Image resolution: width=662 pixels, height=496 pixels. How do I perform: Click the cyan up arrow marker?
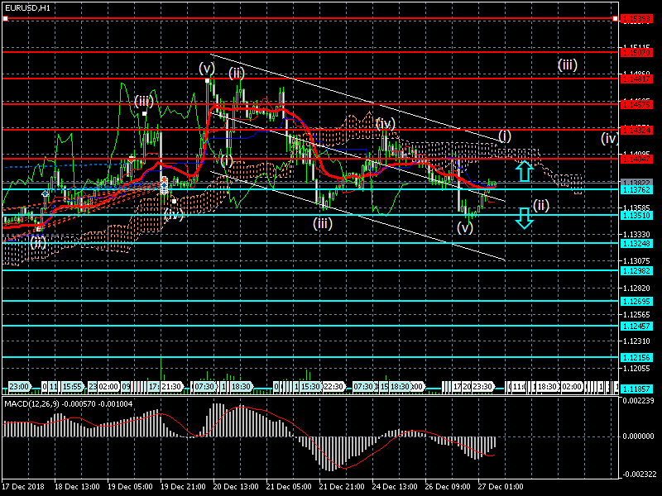coord(523,171)
